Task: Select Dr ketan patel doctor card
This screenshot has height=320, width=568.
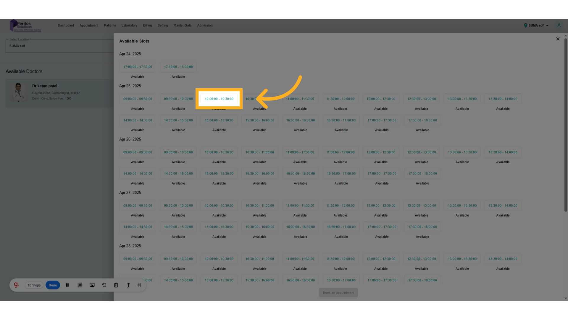Action: [x=59, y=92]
